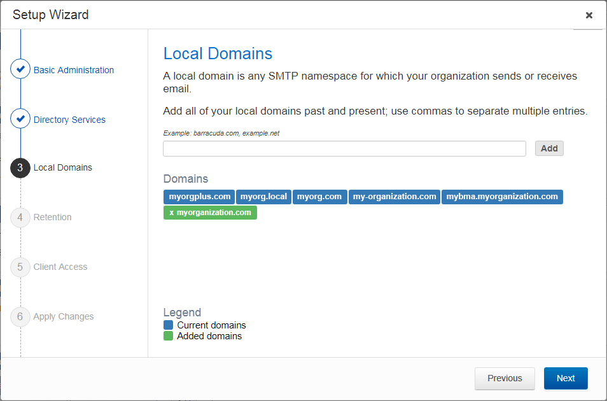This screenshot has width=607, height=401.
Task: Click the Basic Administration completed checkmark icon
Action: [x=20, y=69]
